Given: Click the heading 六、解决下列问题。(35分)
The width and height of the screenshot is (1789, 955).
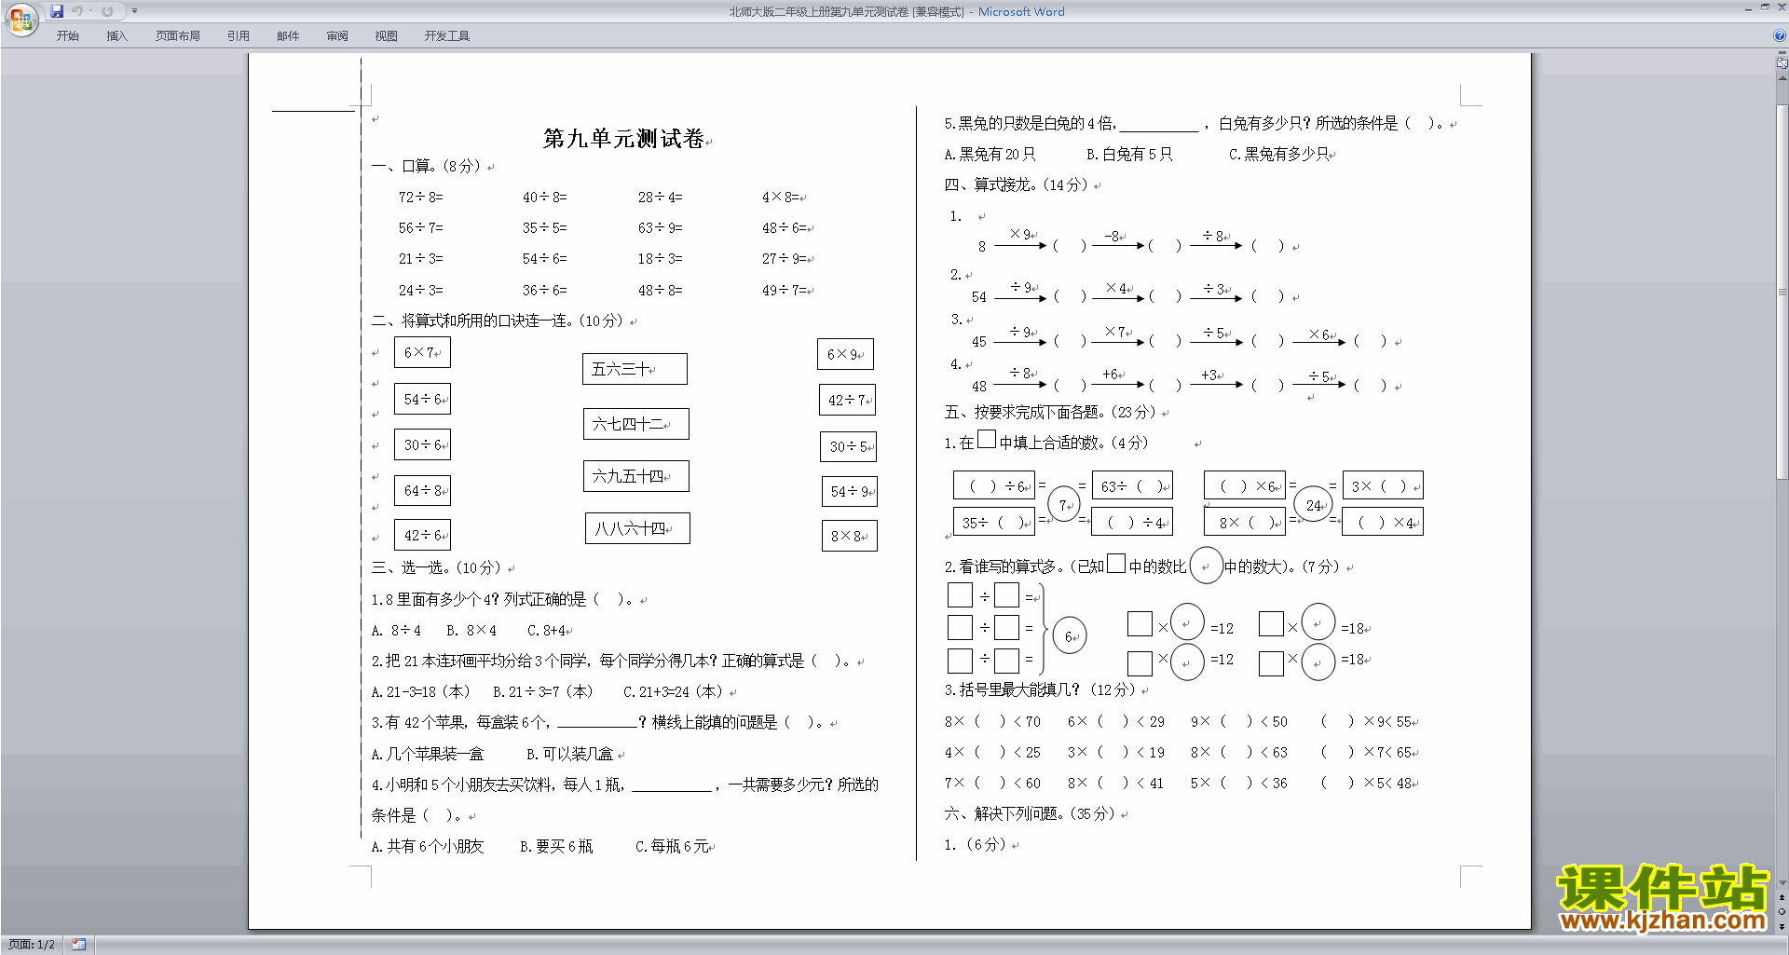Looking at the screenshot, I should point(1030,813).
